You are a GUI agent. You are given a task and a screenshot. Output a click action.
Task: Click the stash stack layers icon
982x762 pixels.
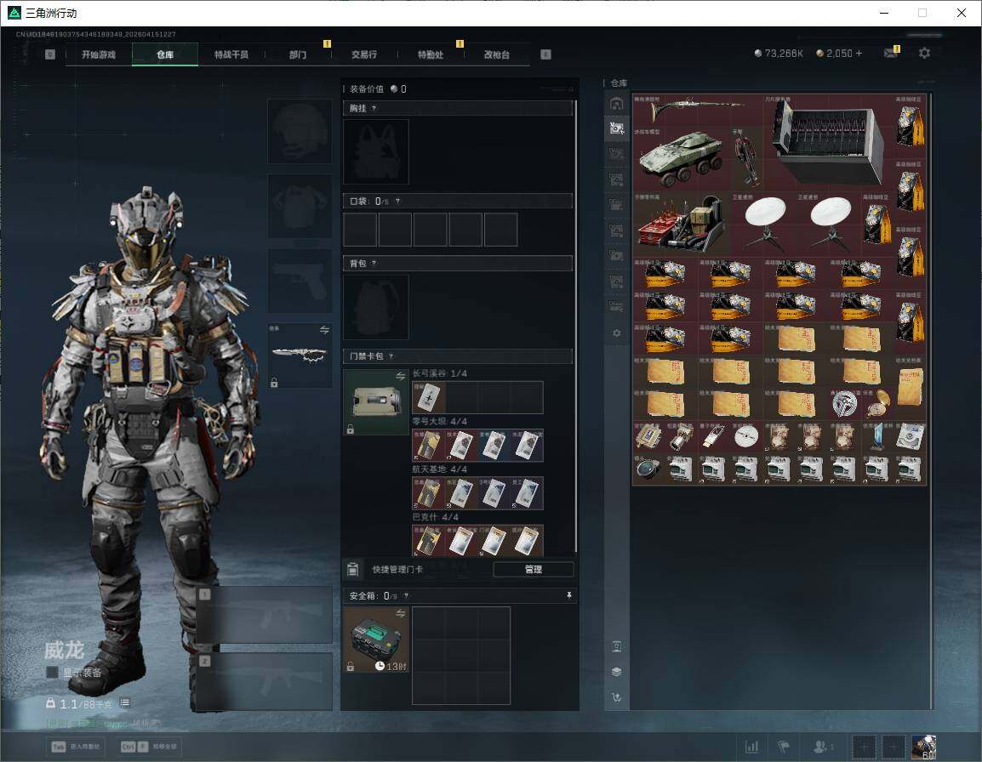(616, 672)
